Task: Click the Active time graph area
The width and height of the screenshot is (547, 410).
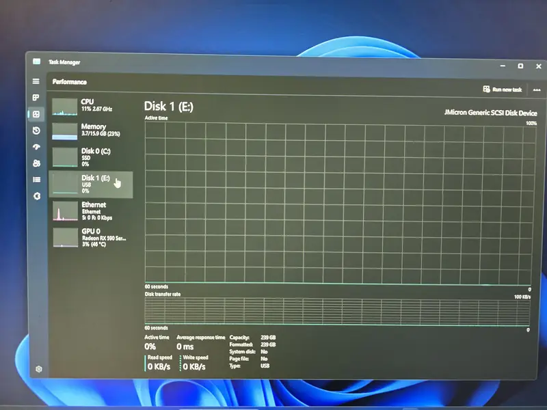Action: coord(339,203)
